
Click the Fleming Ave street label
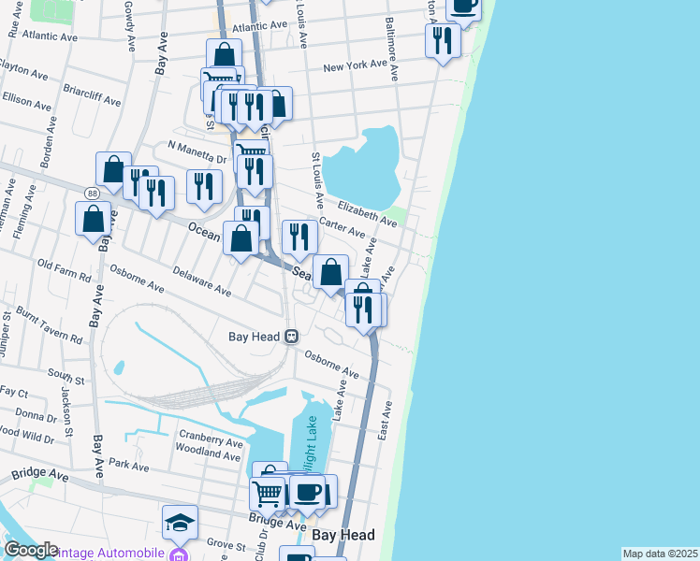click(x=24, y=212)
